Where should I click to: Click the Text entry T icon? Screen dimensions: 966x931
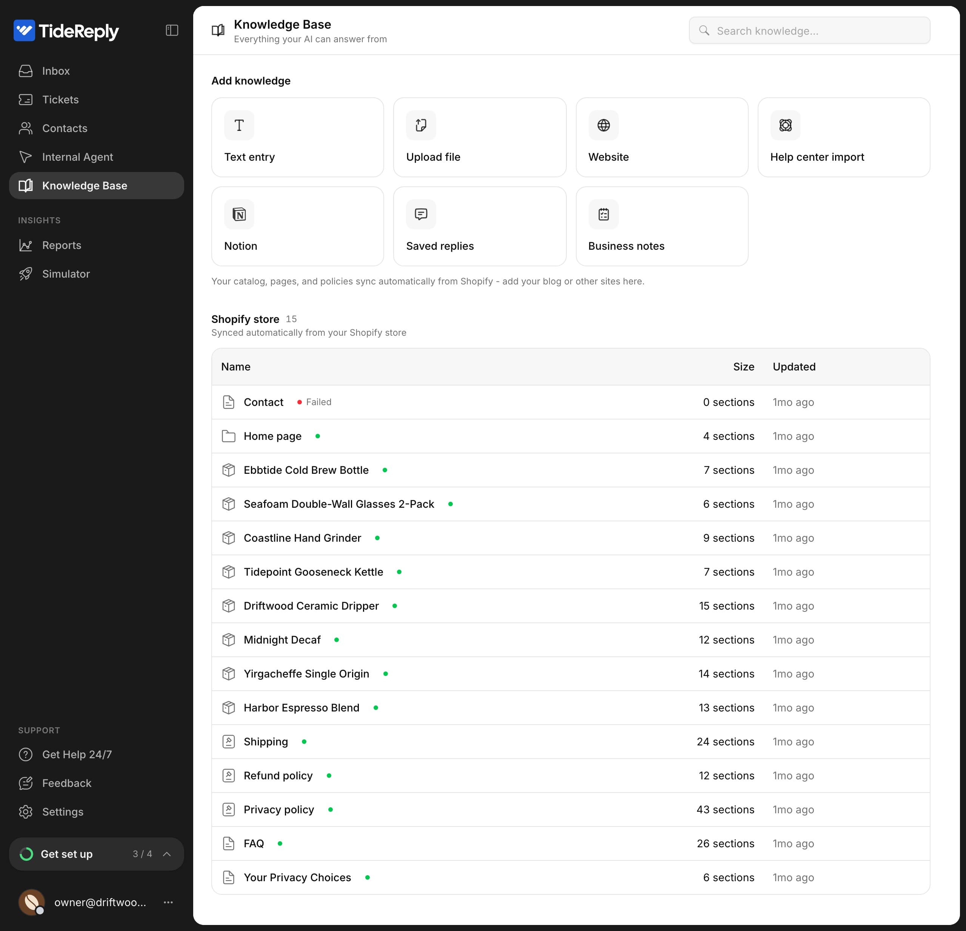(x=239, y=125)
